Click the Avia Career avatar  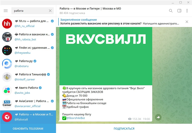click(x=7, y=104)
